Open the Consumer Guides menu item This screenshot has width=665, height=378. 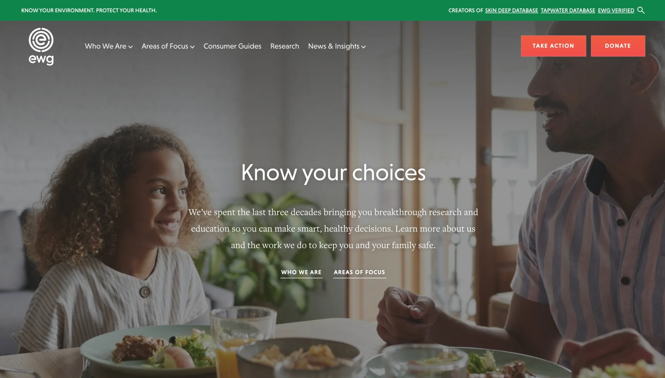pyautogui.click(x=232, y=46)
